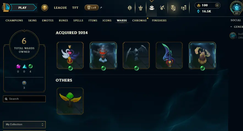Switch to the Skins tab
This screenshot has height=131, width=243.
point(32,20)
